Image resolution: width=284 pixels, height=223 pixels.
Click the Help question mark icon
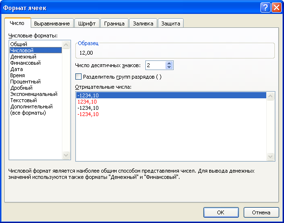265,8
